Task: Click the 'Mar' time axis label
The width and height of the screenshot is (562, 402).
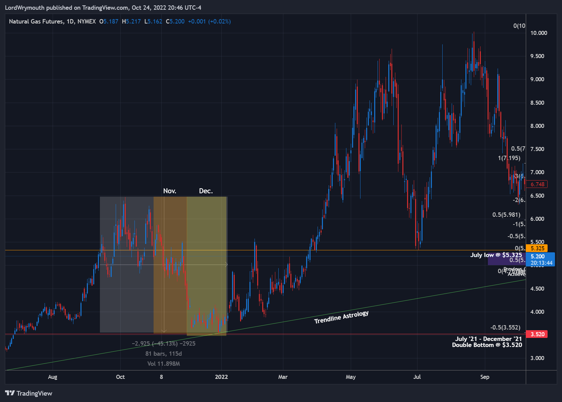Action: coord(283,377)
